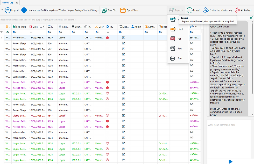Open the Log Type filter operator selector
254x164 pixels.
(15, 32)
